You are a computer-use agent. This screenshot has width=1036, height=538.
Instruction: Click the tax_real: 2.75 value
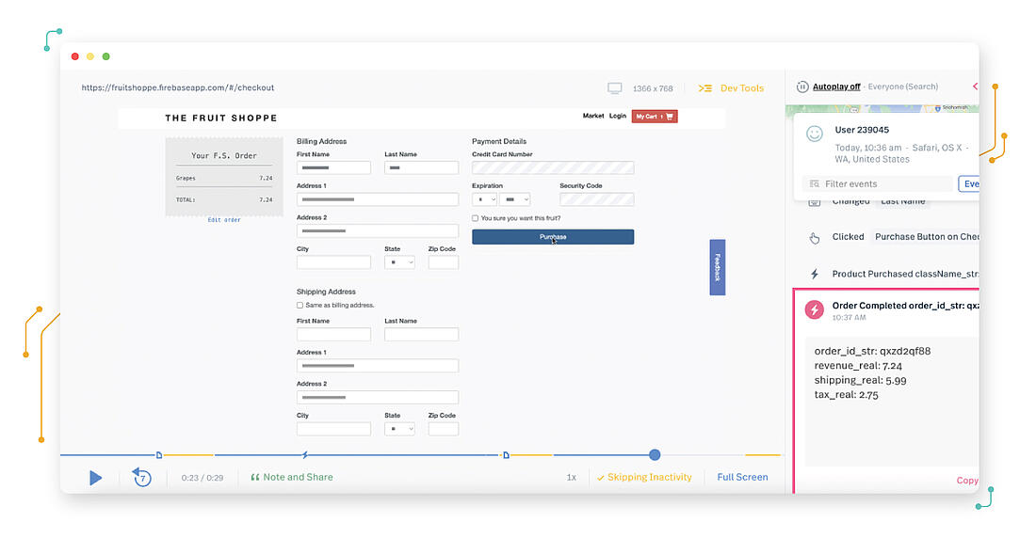pos(847,395)
